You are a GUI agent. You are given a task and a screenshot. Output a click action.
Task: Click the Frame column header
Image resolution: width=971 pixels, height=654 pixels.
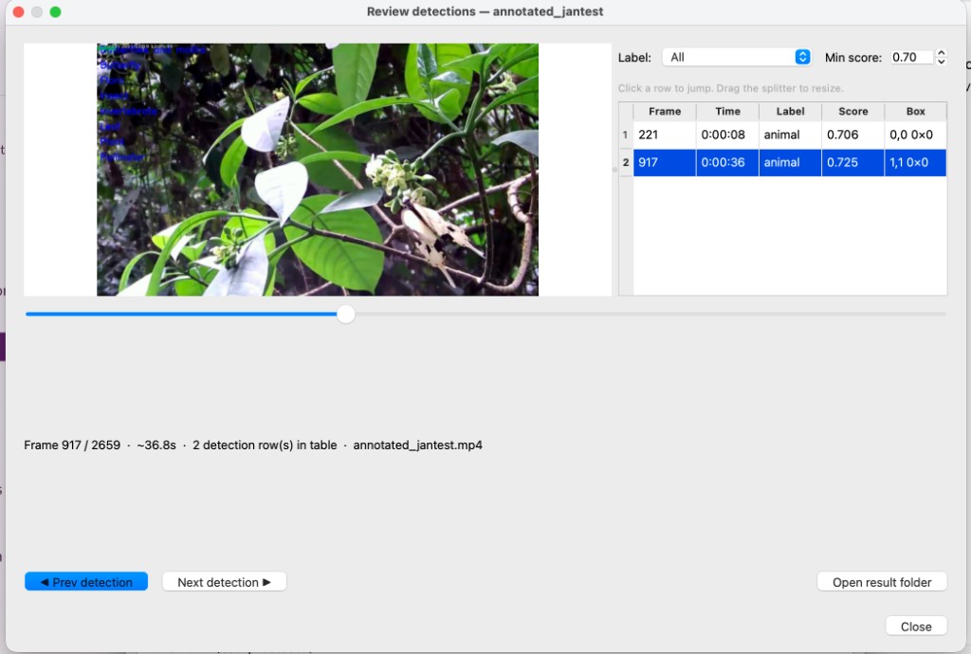tap(664, 111)
